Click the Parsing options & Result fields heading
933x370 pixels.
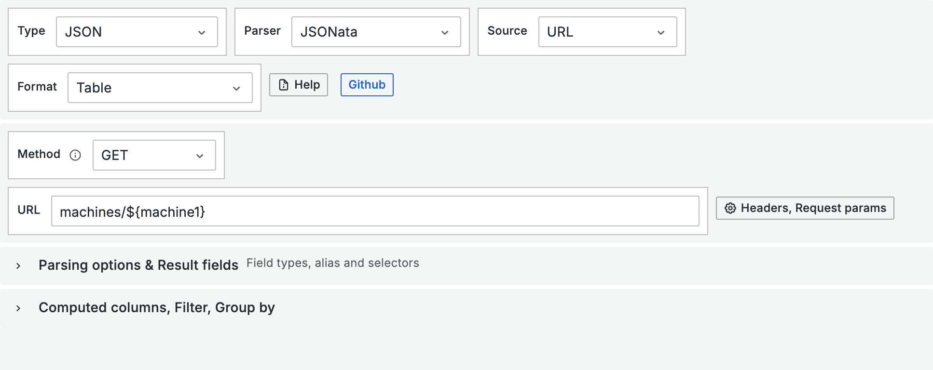pyautogui.click(x=138, y=265)
